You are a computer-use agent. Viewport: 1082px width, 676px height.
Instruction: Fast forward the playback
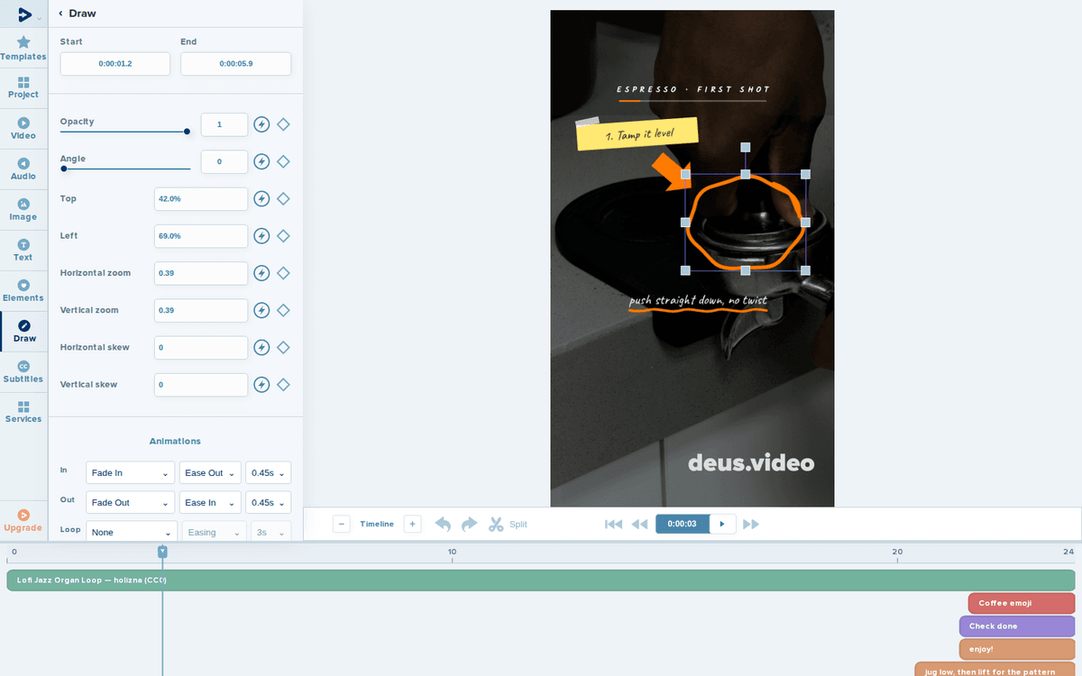coord(751,524)
